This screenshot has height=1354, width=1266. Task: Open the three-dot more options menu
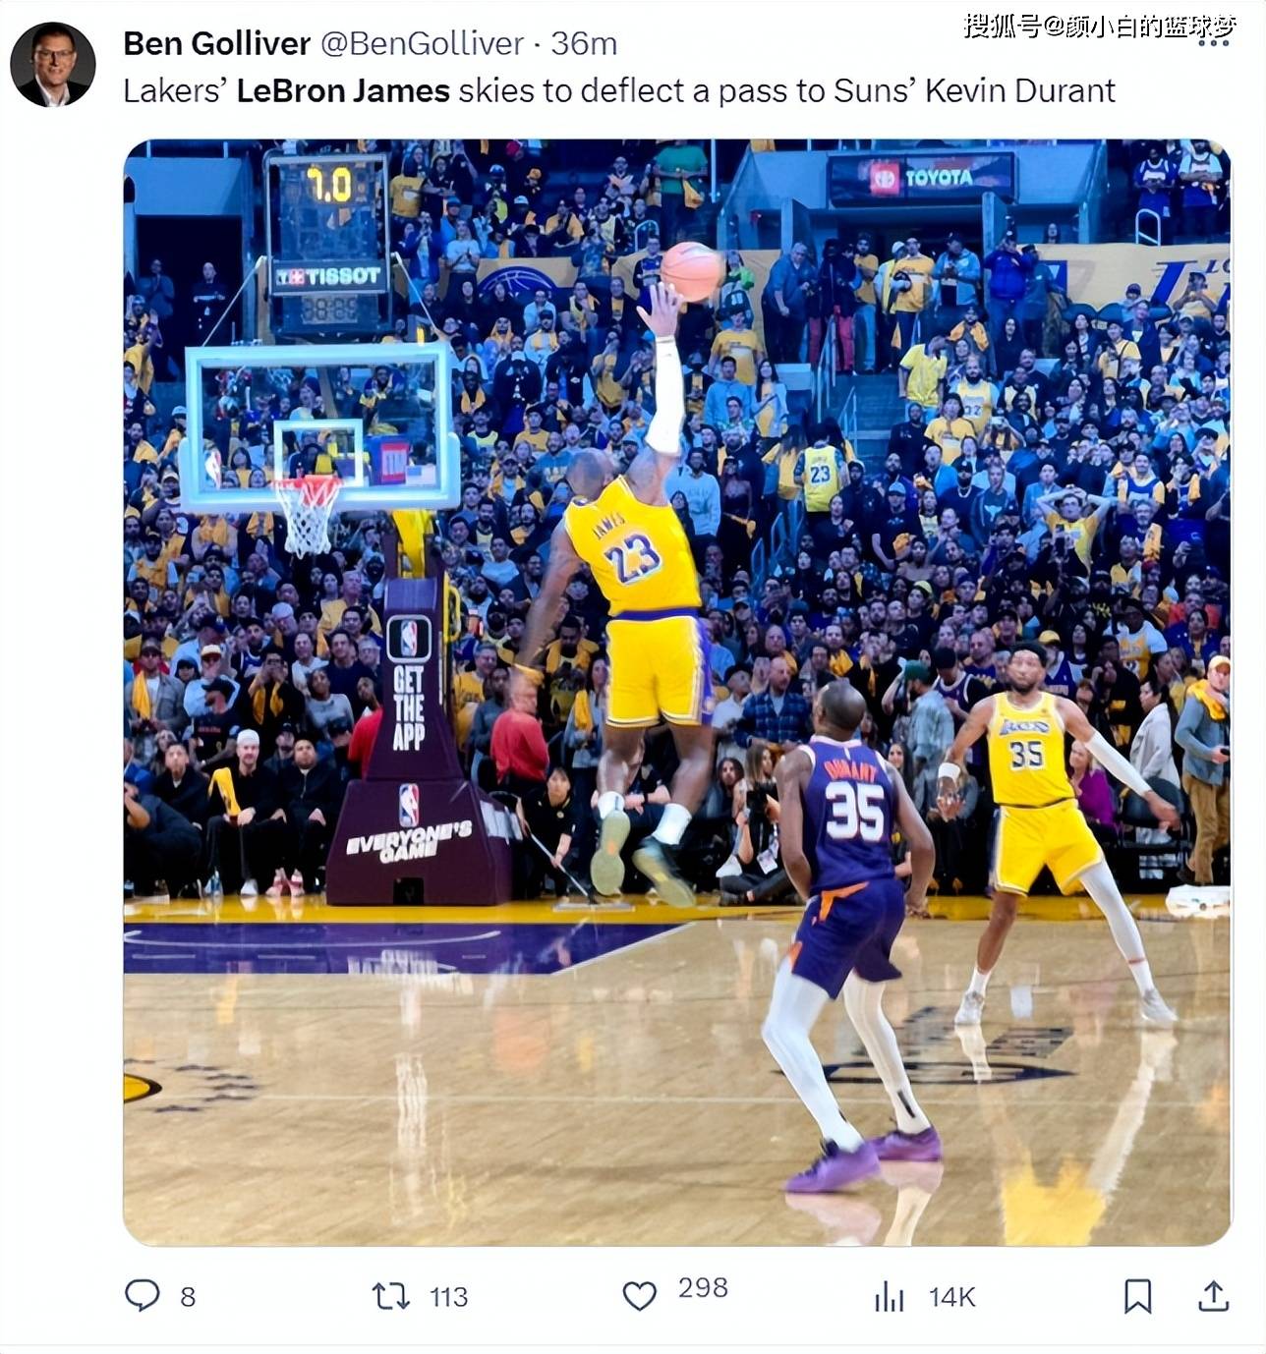pos(1214,44)
